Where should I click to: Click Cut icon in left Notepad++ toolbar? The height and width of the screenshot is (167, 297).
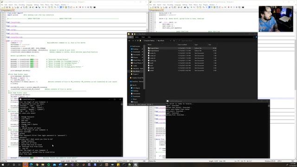coord(21,7)
